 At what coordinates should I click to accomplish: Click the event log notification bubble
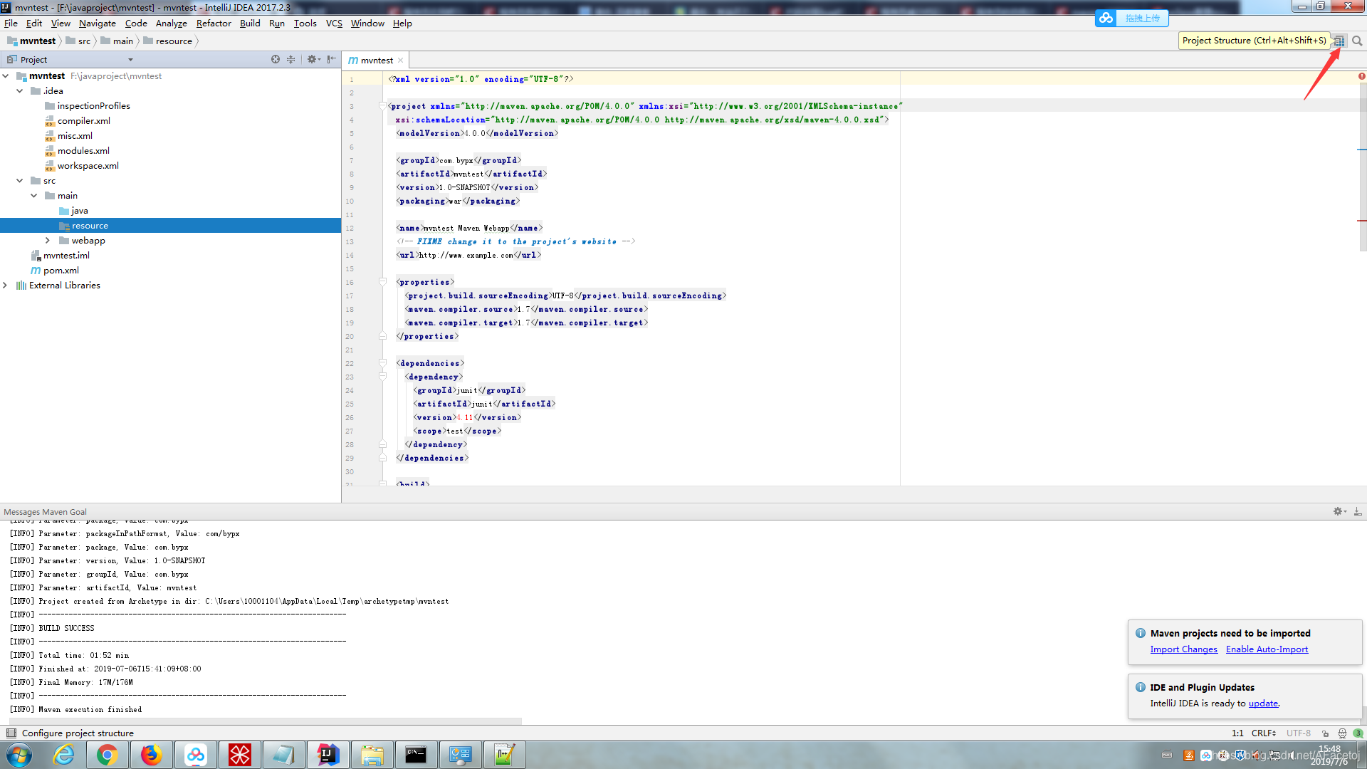pos(1358,733)
